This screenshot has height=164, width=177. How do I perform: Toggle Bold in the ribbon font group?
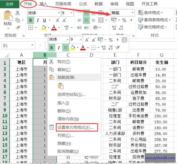point(30,20)
